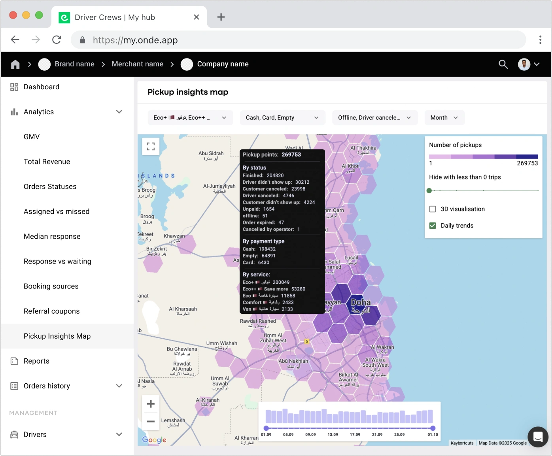Uncheck the Daily trends checkbox
The image size is (552, 456).
[x=433, y=226]
